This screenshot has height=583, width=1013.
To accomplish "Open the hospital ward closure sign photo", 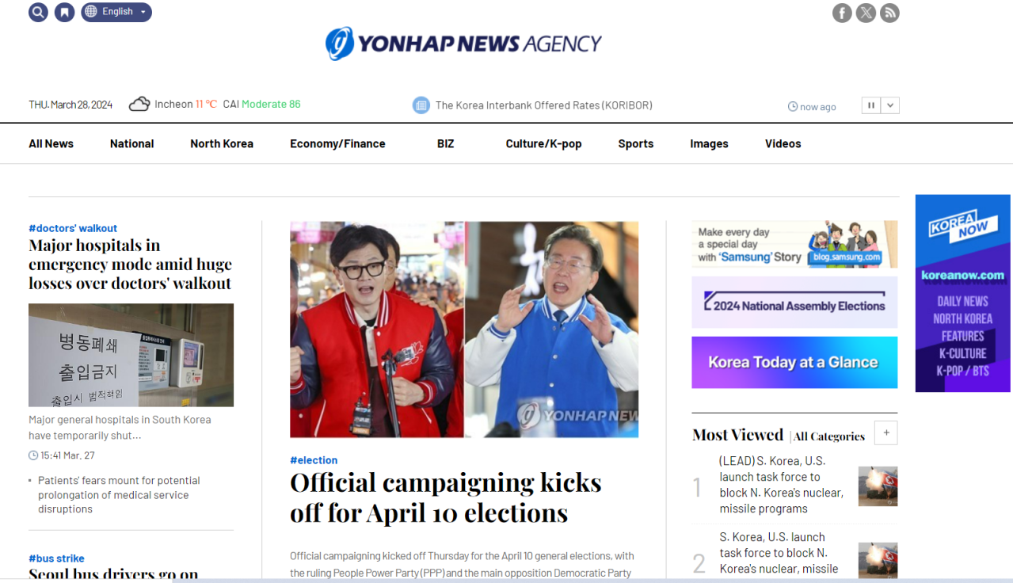I will click(131, 355).
